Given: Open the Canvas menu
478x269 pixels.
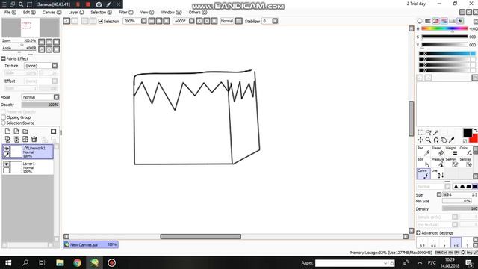Looking at the screenshot, I should (x=52, y=13).
